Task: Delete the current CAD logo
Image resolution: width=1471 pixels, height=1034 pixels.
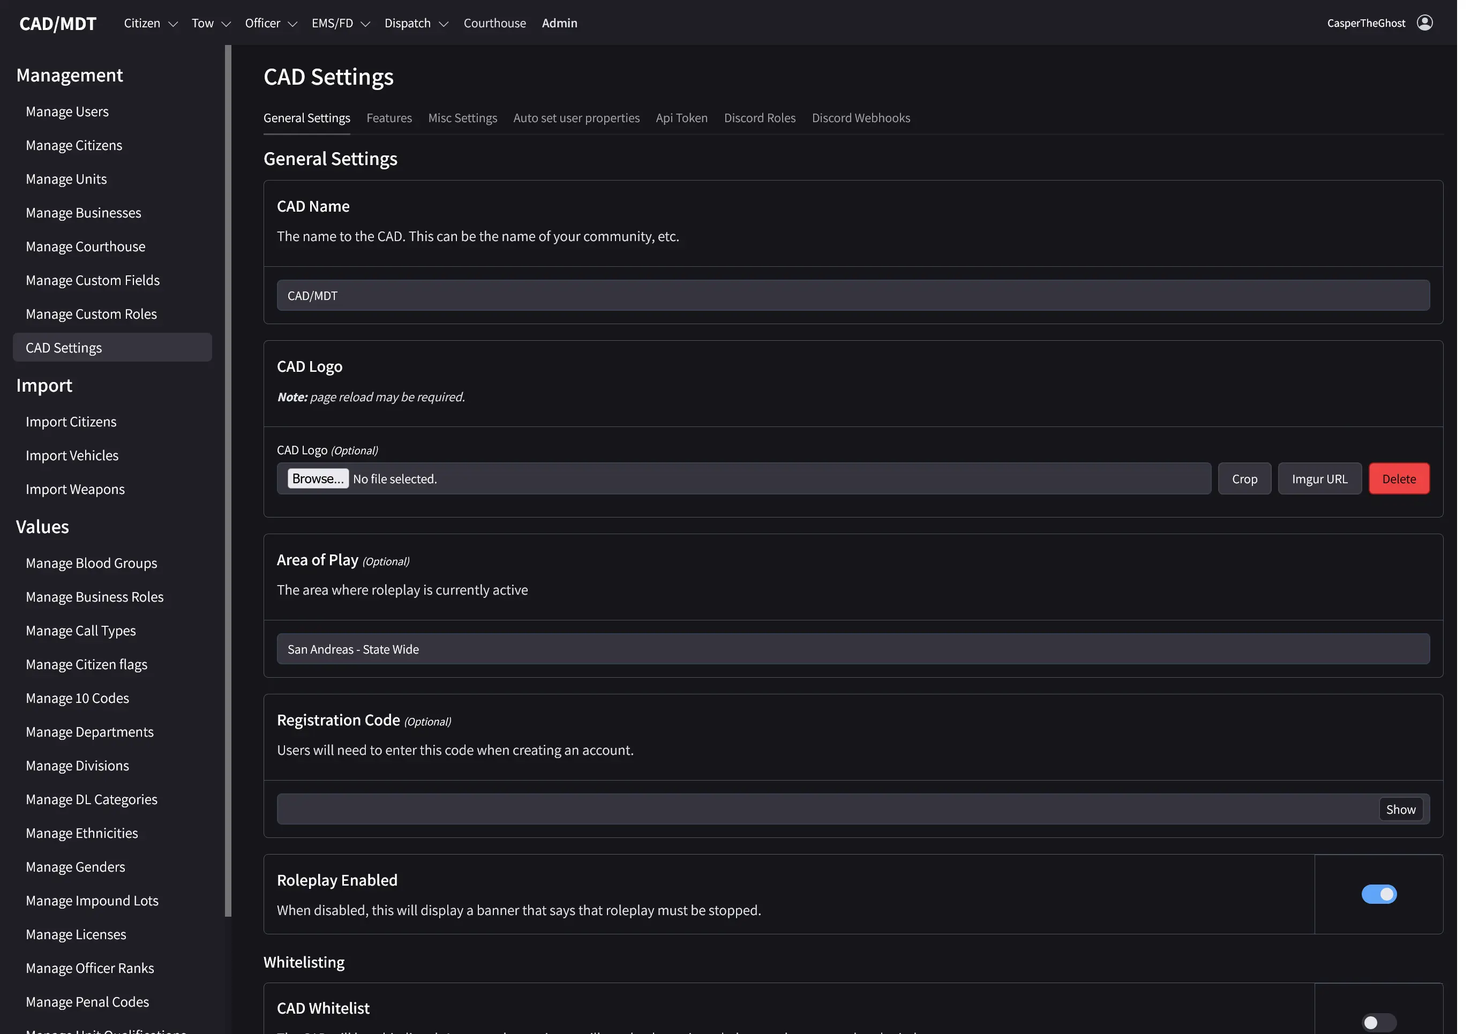Action: [1399, 478]
